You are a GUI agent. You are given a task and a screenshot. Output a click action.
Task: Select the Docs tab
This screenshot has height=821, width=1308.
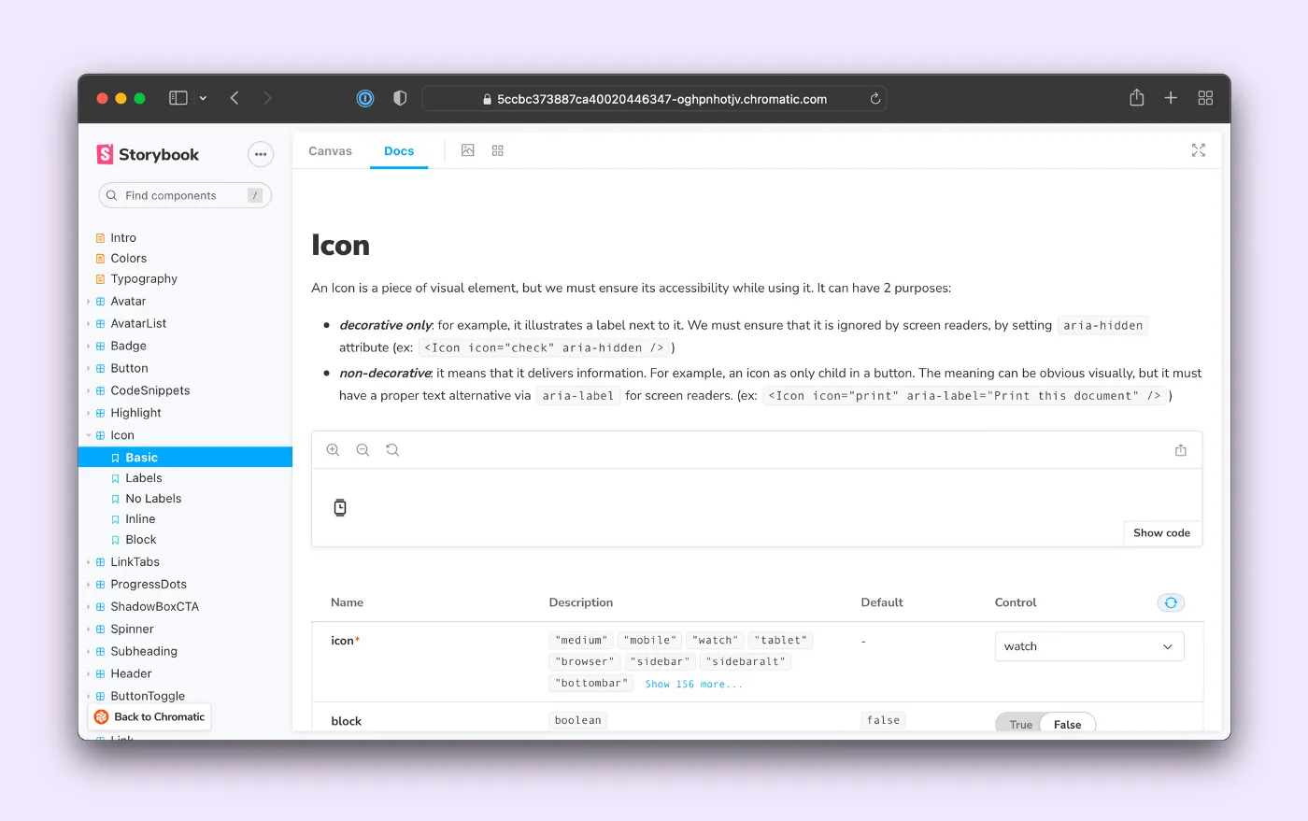coord(399,151)
